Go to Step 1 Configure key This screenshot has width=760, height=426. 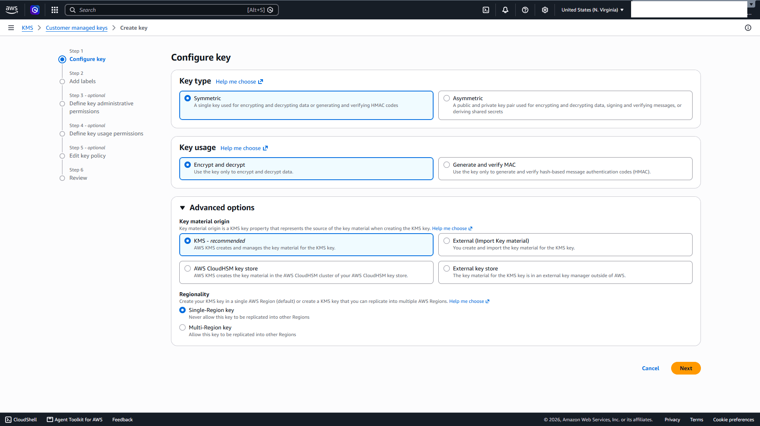(x=87, y=59)
